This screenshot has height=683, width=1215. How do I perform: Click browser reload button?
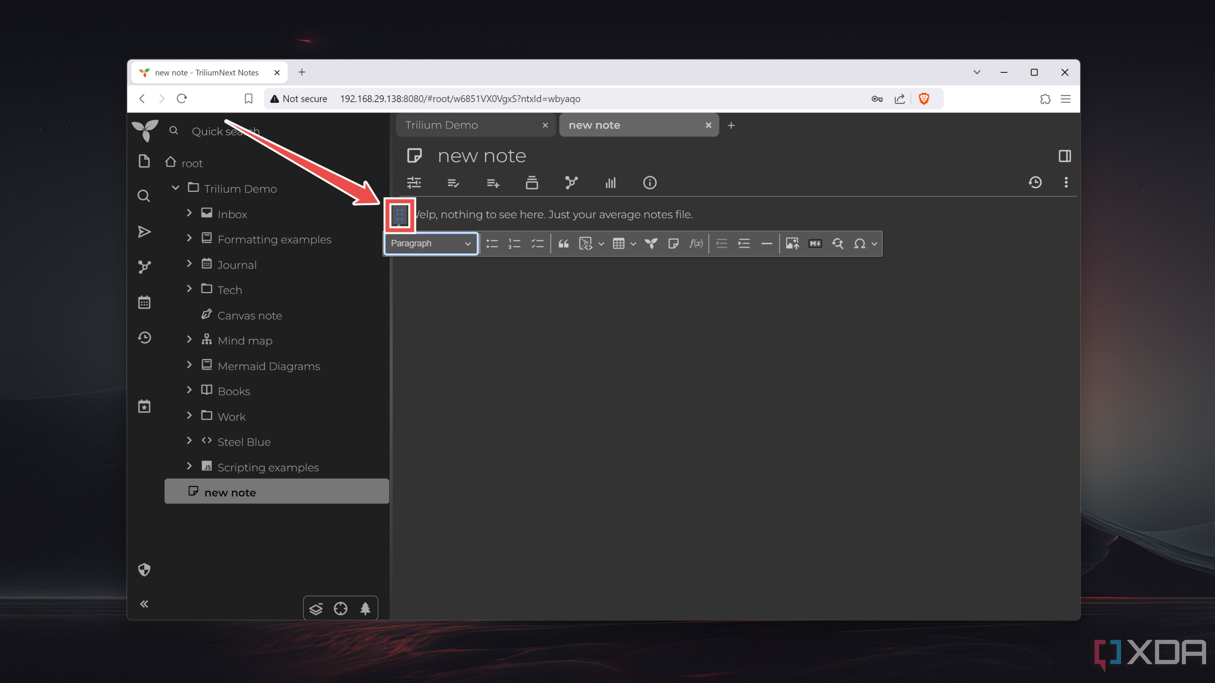182,99
